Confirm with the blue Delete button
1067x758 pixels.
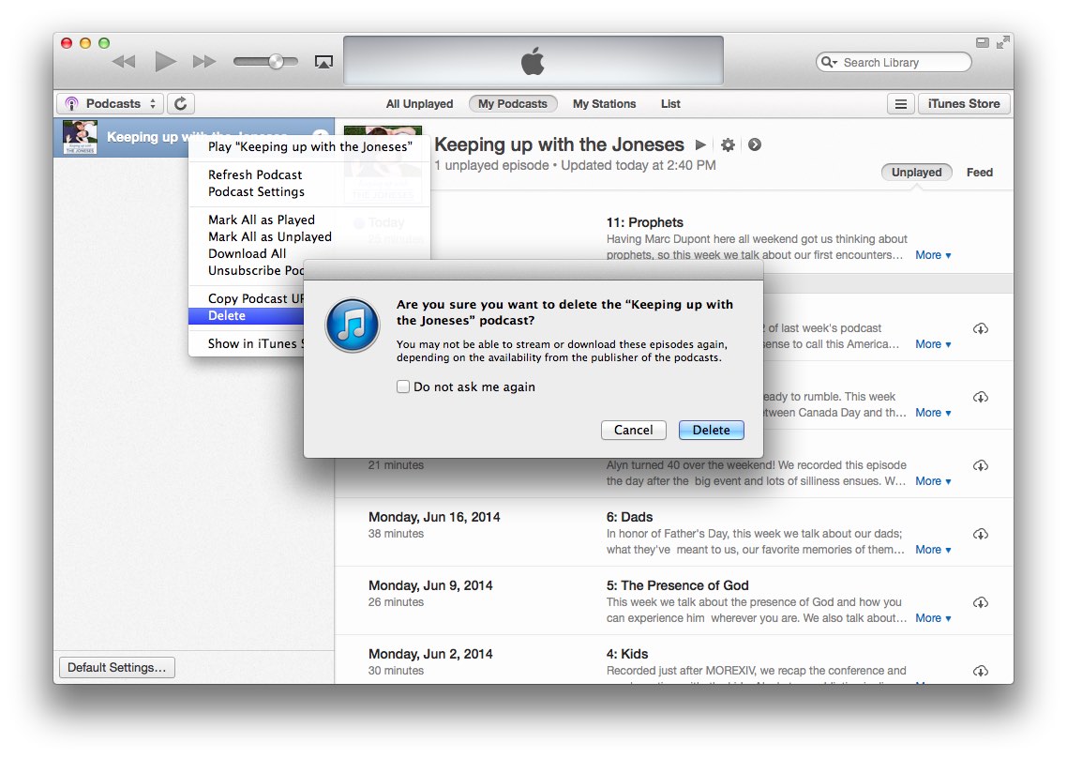(x=711, y=430)
